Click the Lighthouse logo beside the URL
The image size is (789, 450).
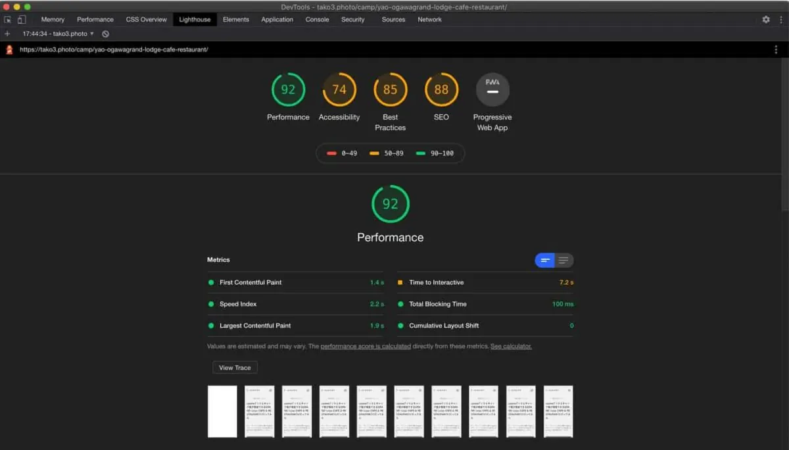[x=9, y=49]
